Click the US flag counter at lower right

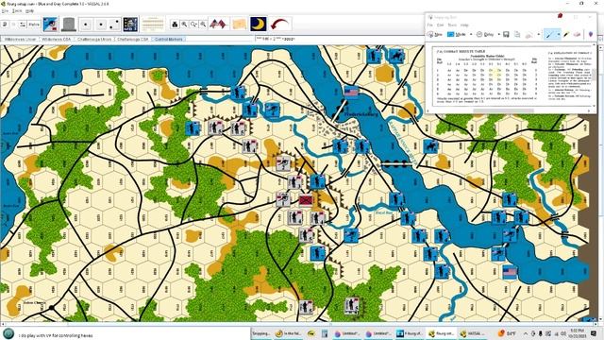(x=510, y=272)
